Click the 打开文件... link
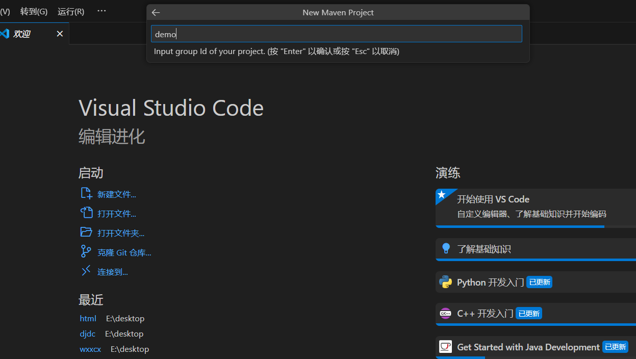 click(x=117, y=214)
